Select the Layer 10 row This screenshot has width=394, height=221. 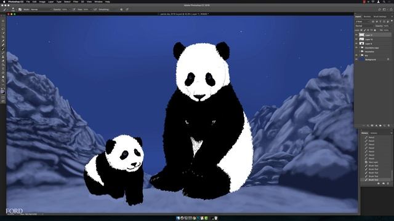tap(373, 39)
